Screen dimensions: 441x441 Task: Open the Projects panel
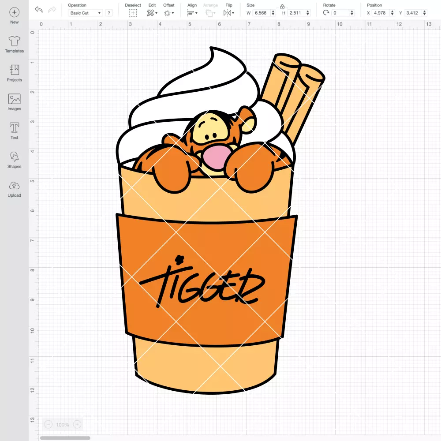point(15,73)
